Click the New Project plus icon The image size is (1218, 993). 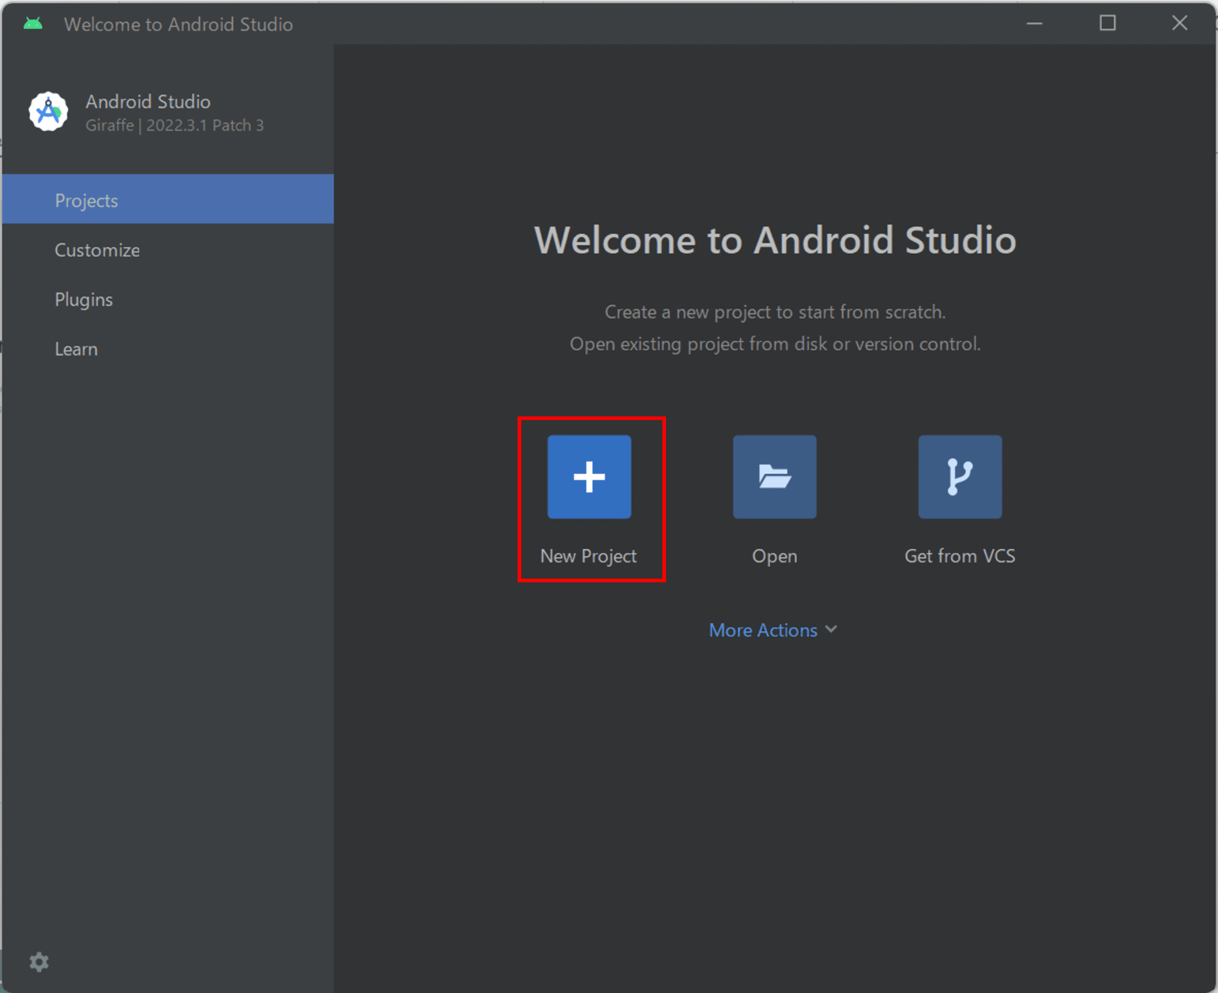pos(588,476)
